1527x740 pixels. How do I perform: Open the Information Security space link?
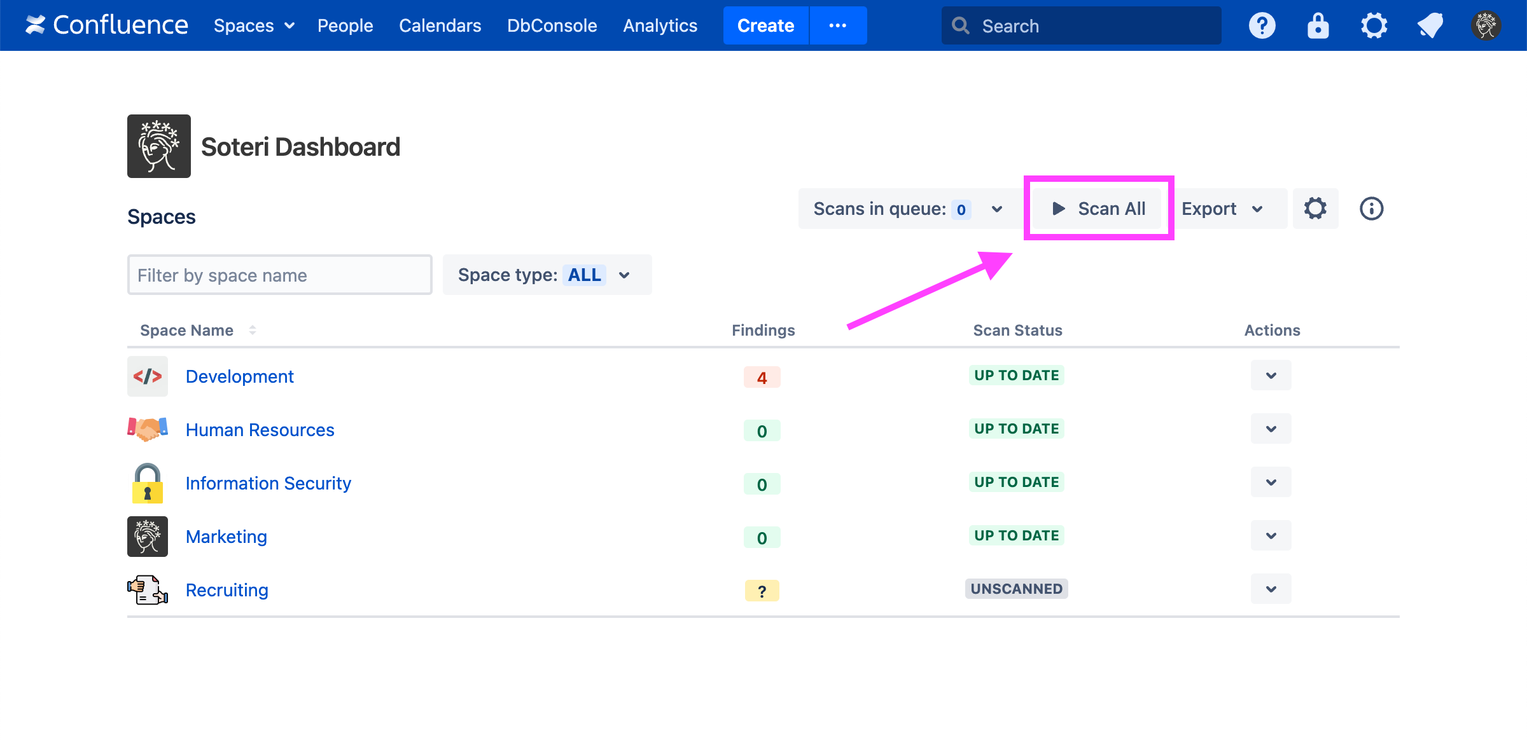pos(268,483)
